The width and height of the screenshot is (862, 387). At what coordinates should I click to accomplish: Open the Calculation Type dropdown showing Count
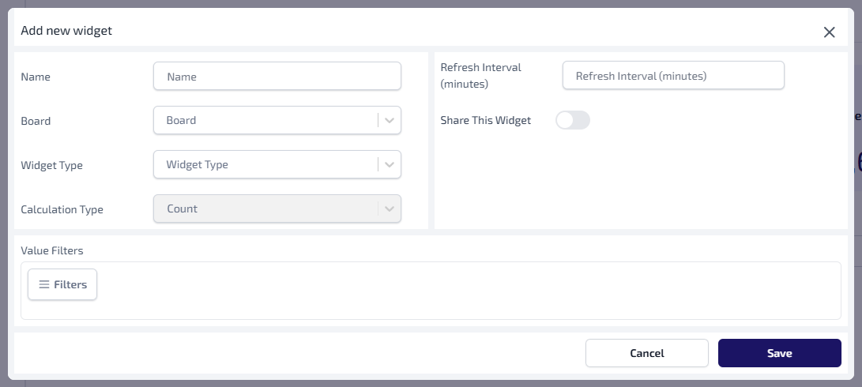point(265,209)
